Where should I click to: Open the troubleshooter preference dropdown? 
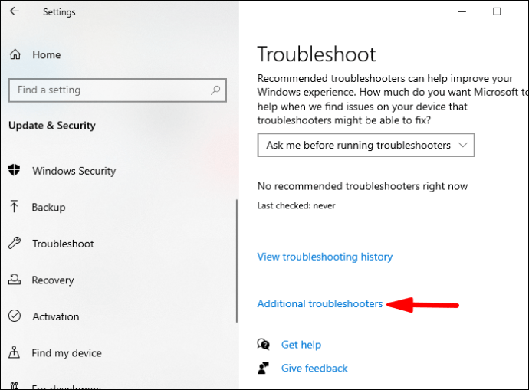coord(366,145)
